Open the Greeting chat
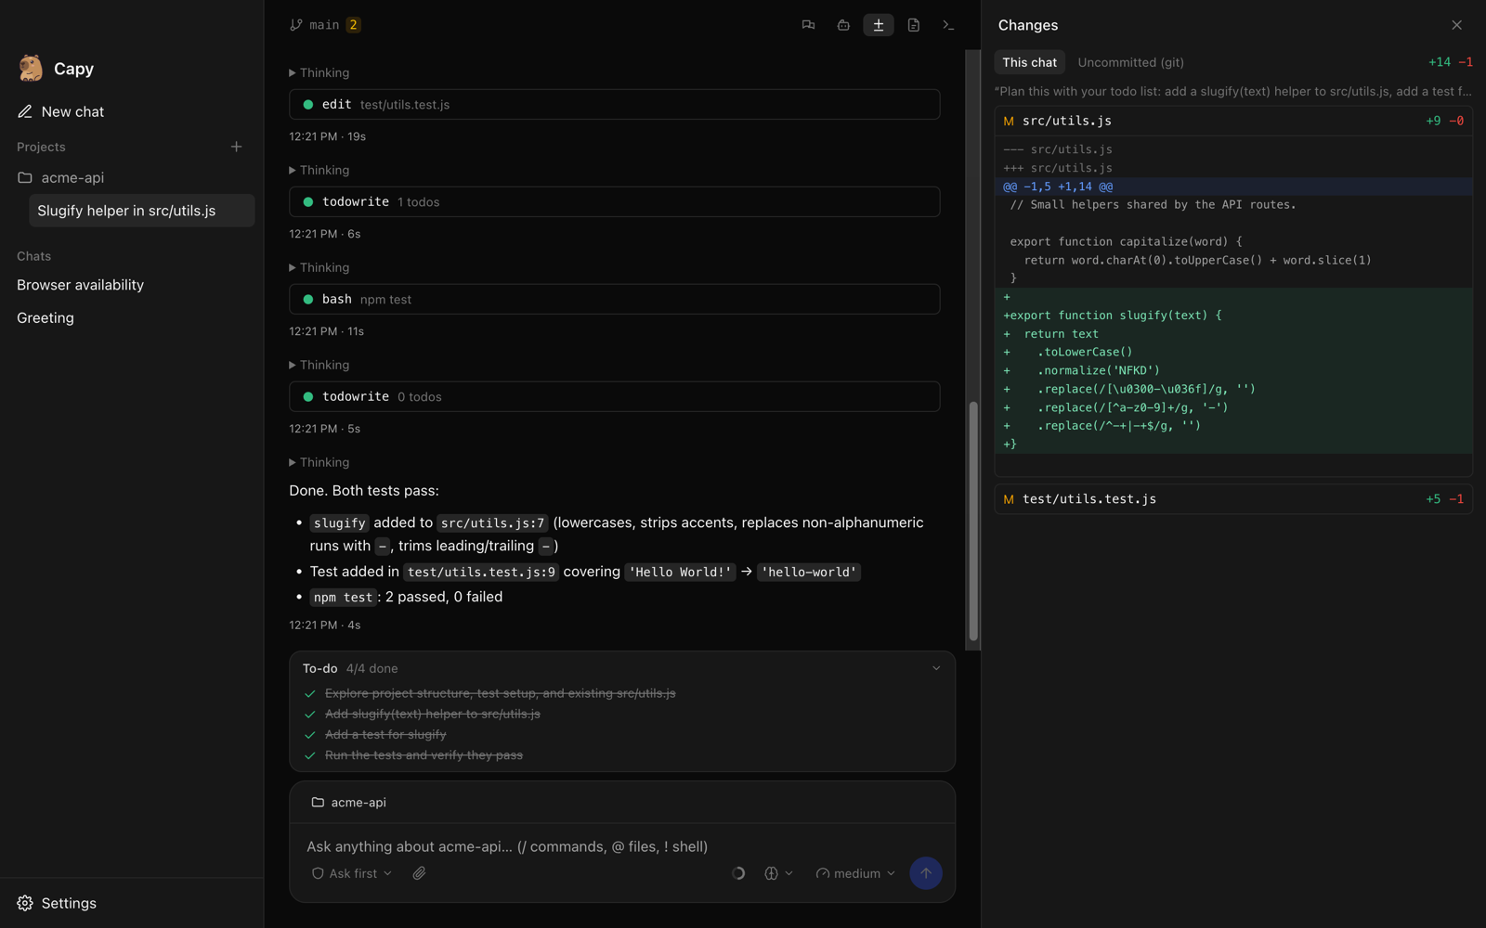Viewport: 1486px width, 928px height. pyautogui.click(x=46, y=317)
